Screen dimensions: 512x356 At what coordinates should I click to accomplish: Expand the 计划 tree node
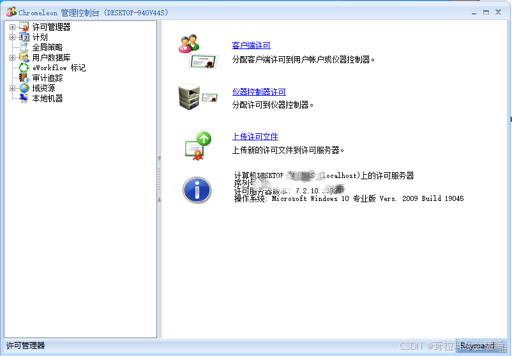(12, 37)
